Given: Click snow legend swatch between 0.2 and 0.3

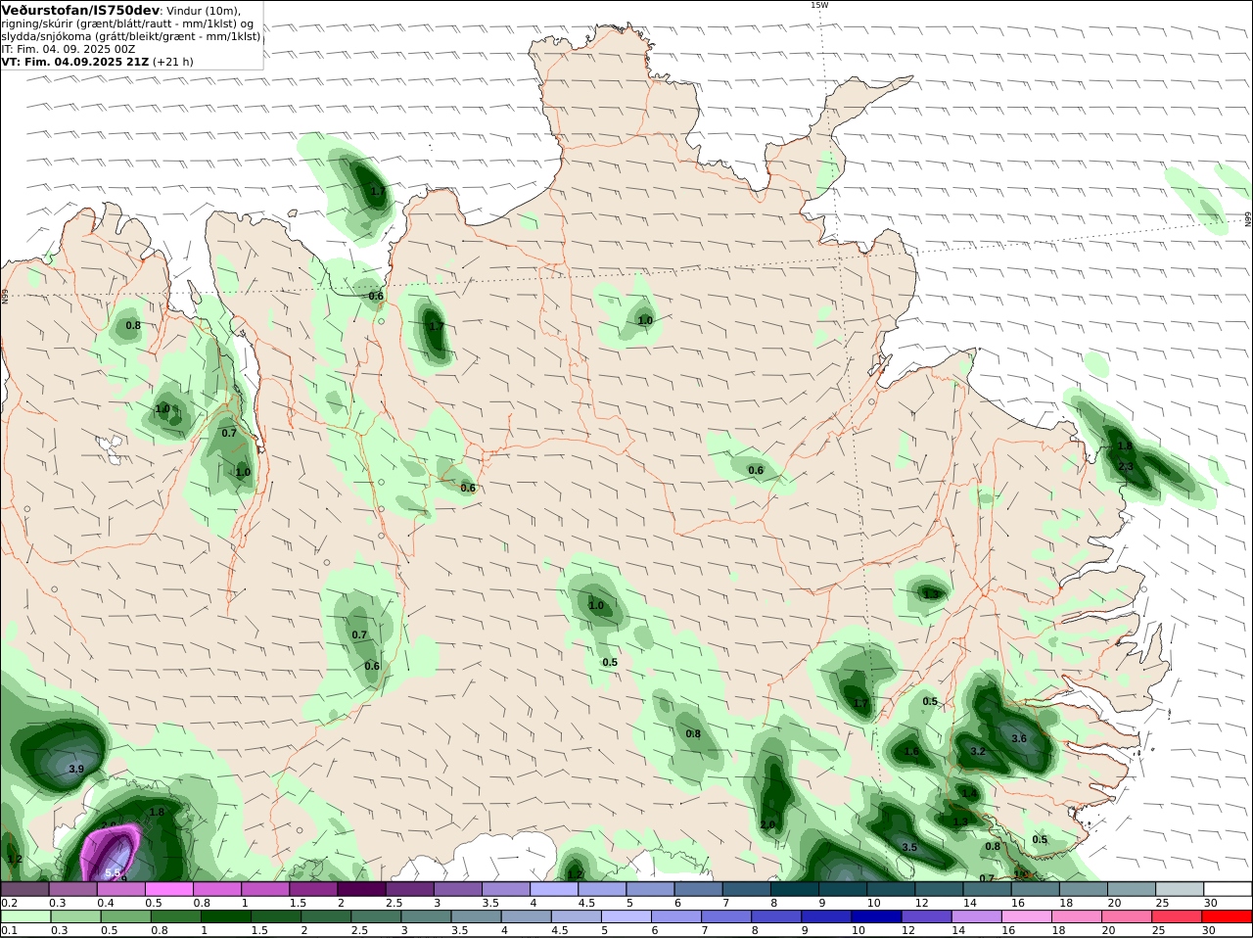Looking at the screenshot, I should pyautogui.click(x=24, y=889).
